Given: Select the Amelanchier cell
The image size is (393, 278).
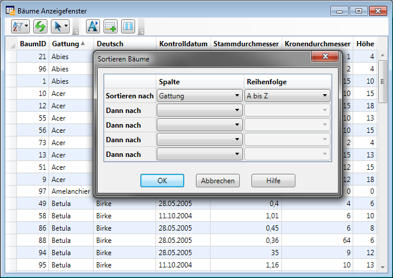Looking at the screenshot, I should click(71, 191).
